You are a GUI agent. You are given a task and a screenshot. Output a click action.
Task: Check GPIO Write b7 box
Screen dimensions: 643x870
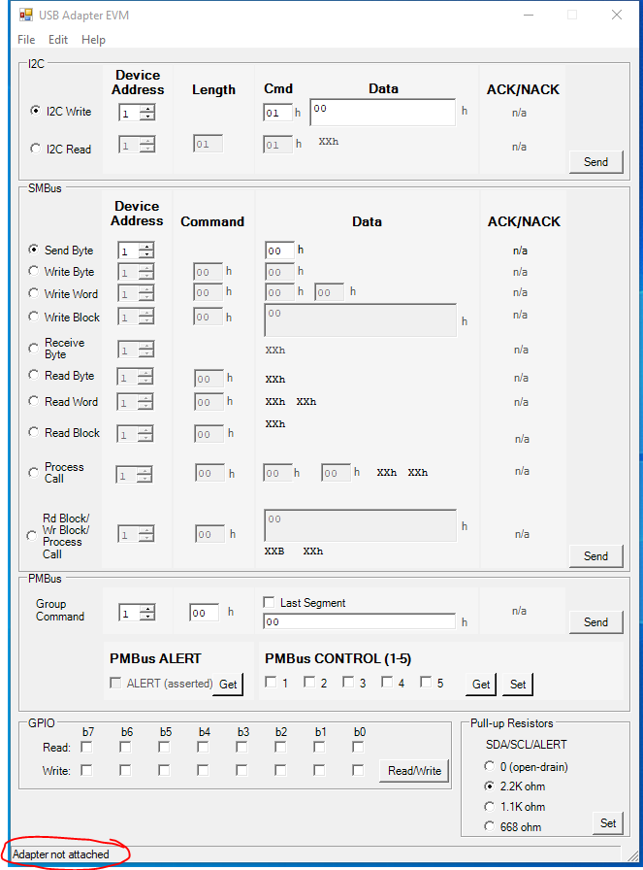pyautogui.click(x=86, y=770)
